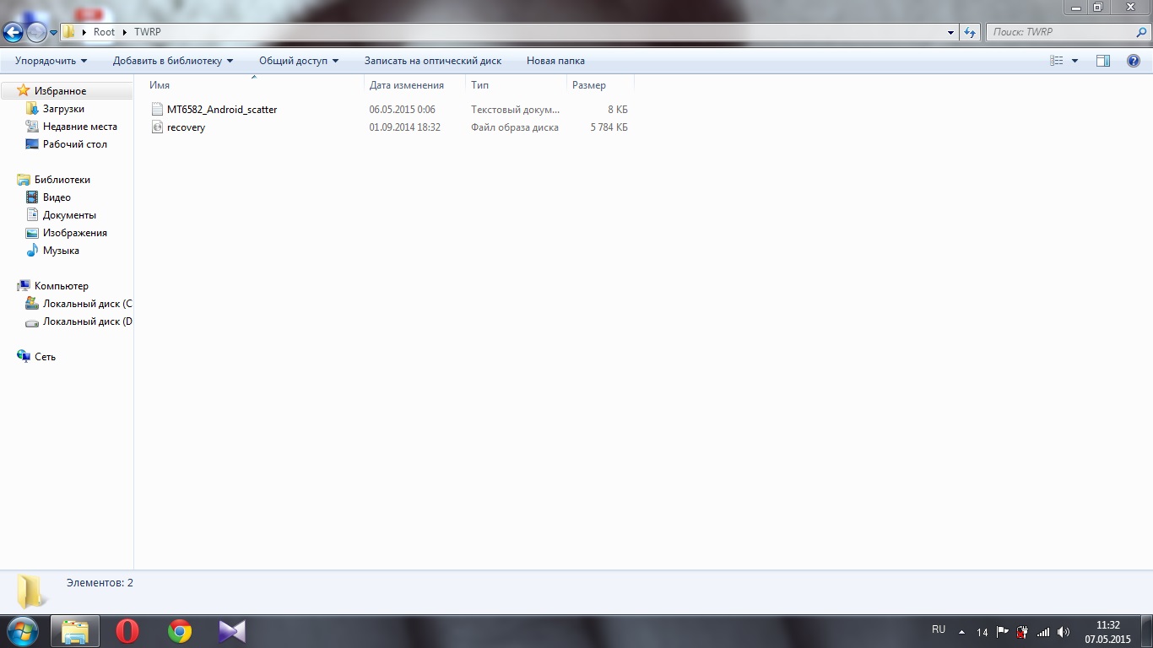Click the Компьютер monitor icon
Screen dimensions: 1153x648
tap(24, 286)
